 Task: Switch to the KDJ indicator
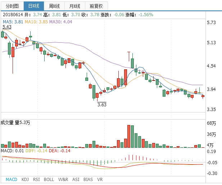coord(25,180)
